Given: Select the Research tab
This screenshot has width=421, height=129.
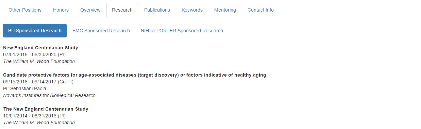Looking at the screenshot, I should point(122,10).
